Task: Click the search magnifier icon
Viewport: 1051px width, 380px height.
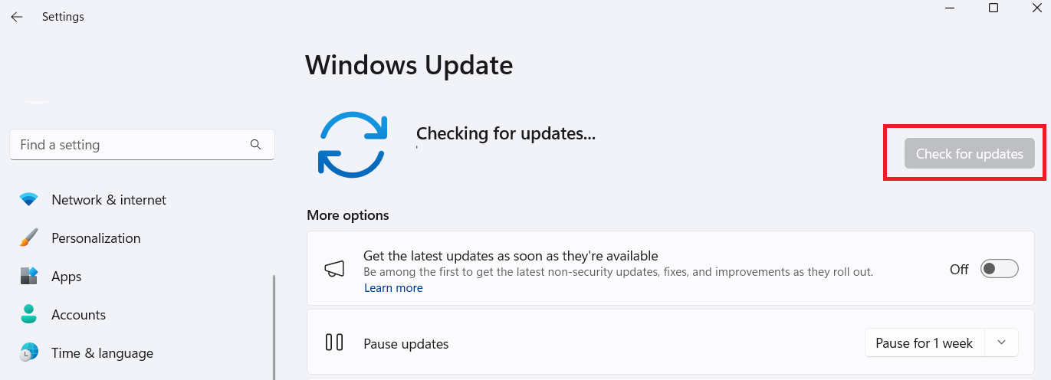Action: 255,145
